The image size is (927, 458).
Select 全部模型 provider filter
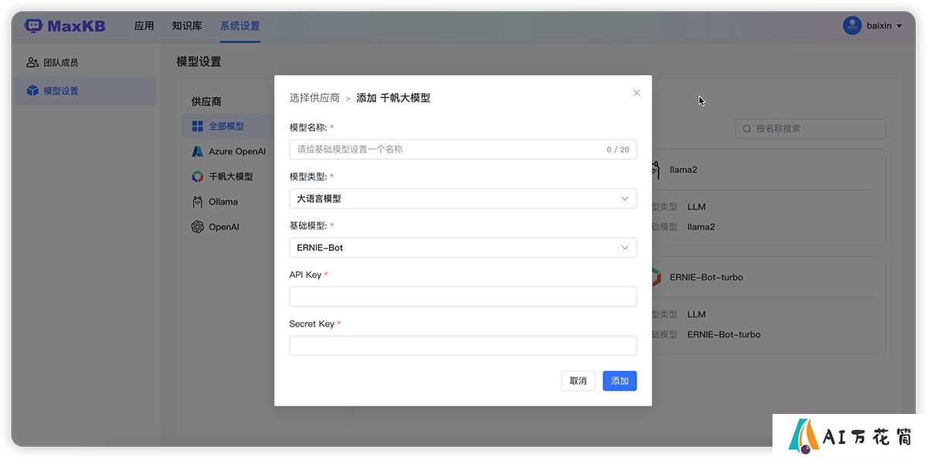[226, 126]
